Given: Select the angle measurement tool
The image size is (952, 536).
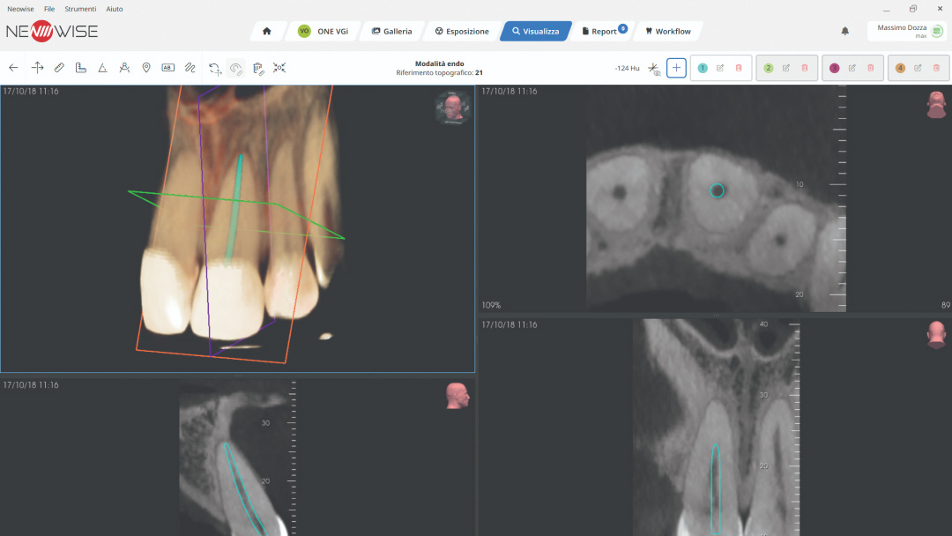Looking at the screenshot, I should pyautogui.click(x=102, y=68).
